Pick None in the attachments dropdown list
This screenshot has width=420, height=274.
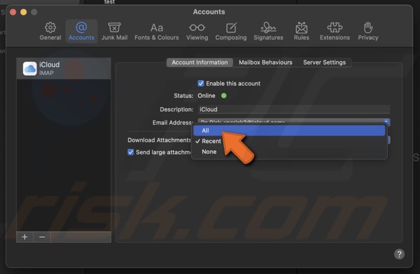(209, 152)
